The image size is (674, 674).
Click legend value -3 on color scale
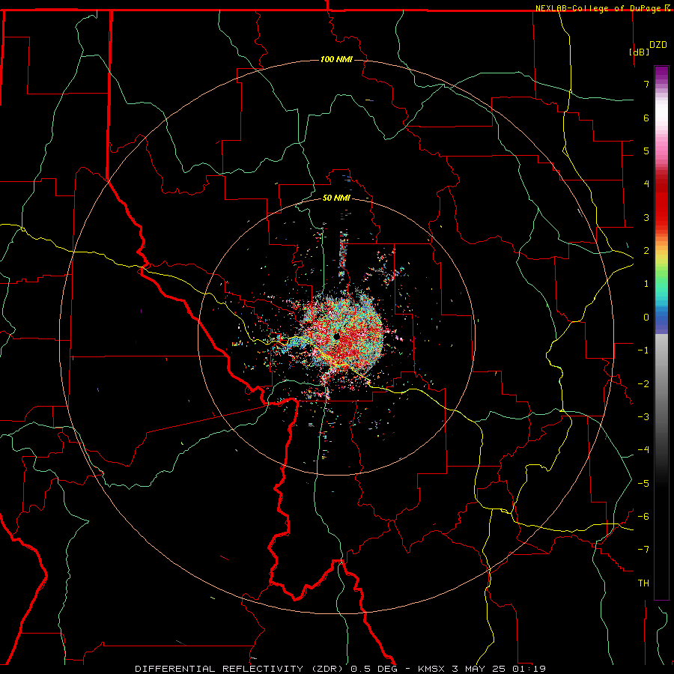[643, 417]
